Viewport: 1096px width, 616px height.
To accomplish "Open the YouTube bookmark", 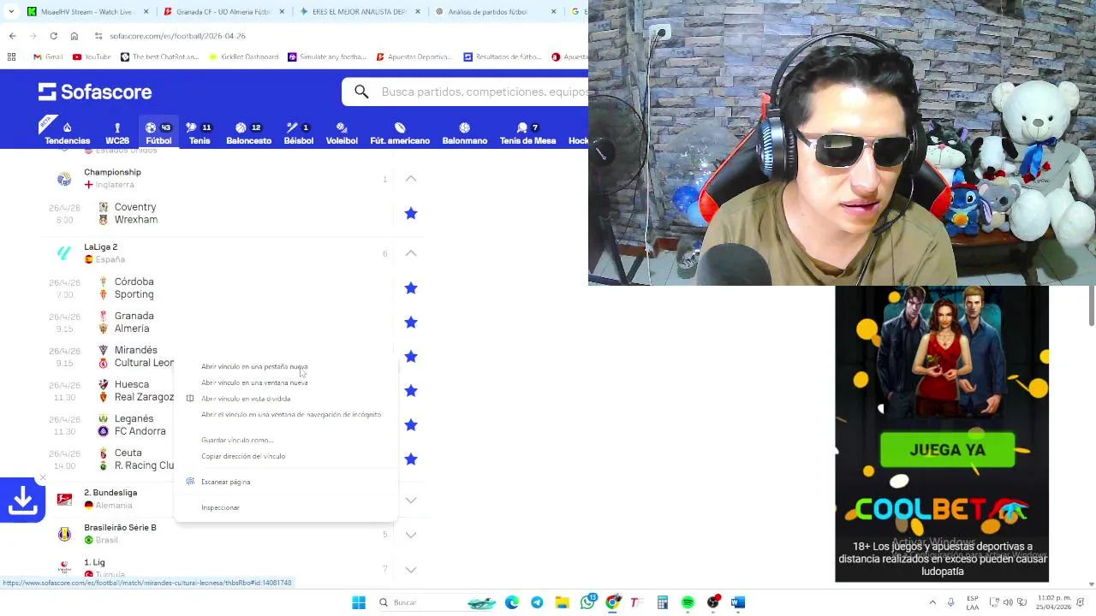I will (92, 56).
